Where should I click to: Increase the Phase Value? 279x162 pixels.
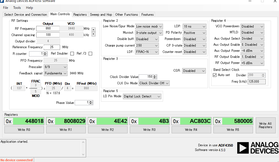(91, 102)
